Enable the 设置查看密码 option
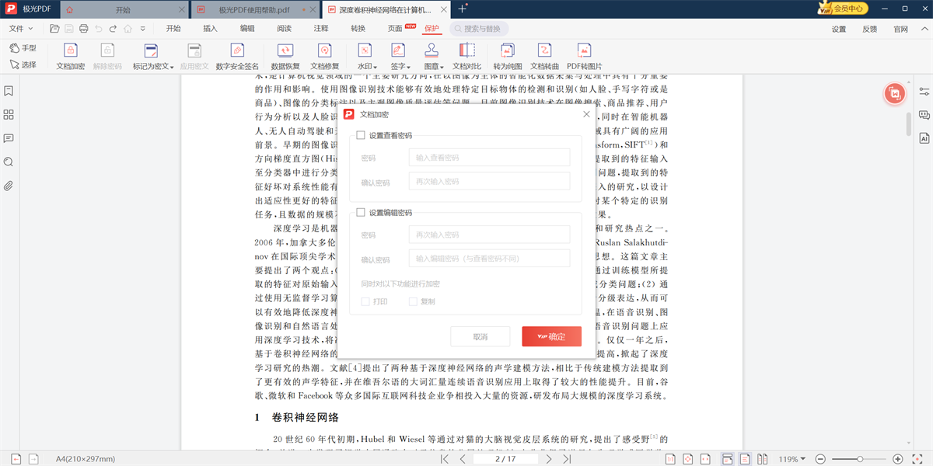 360,134
